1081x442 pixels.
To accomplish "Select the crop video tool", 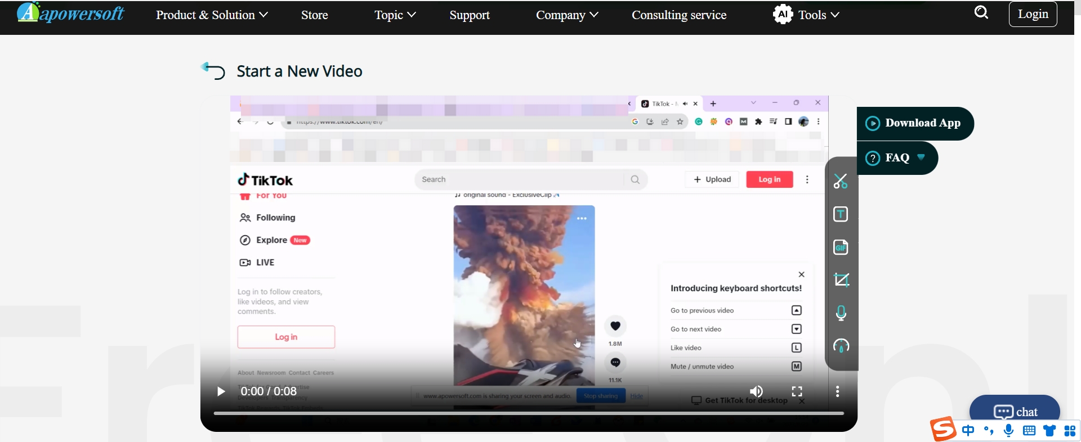I will pos(841,280).
